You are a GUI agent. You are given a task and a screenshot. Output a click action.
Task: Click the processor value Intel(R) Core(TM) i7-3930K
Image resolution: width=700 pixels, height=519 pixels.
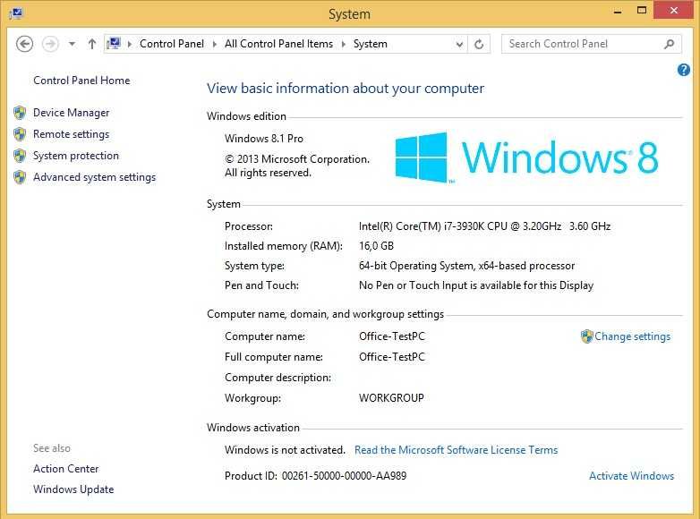coord(484,226)
